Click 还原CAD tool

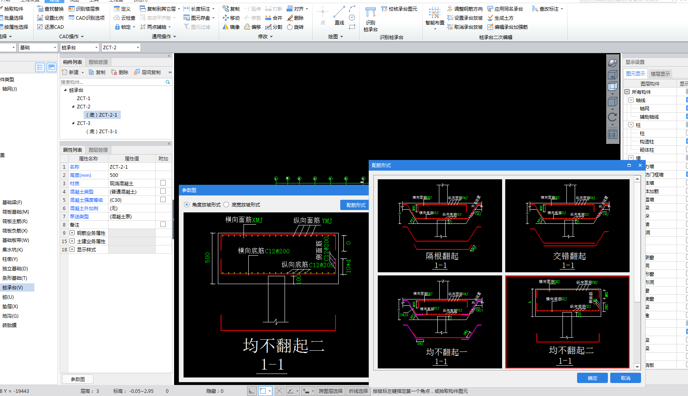click(x=51, y=27)
